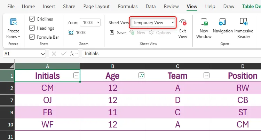
Task: Select row 10 header
Action: [7, 124]
